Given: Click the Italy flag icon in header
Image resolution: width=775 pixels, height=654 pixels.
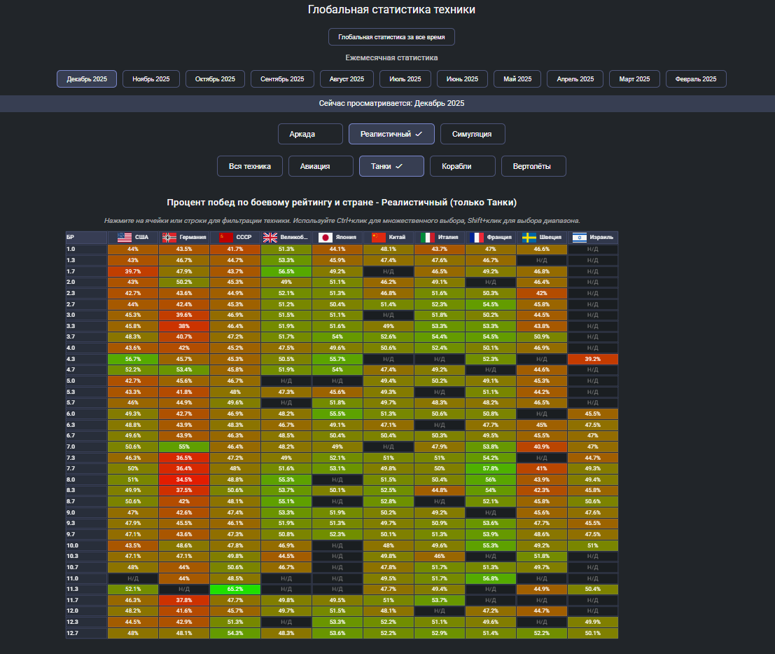Looking at the screenshot, I should click(428, 238).
